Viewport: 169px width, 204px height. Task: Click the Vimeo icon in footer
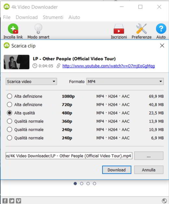(x=18, y=201)
